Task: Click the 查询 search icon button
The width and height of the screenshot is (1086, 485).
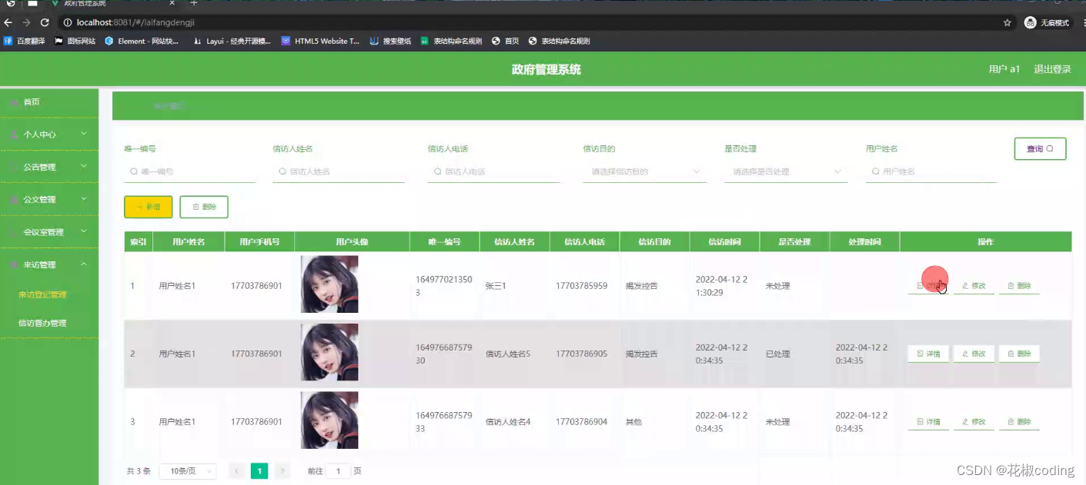Action: [x=1040, y=148]
